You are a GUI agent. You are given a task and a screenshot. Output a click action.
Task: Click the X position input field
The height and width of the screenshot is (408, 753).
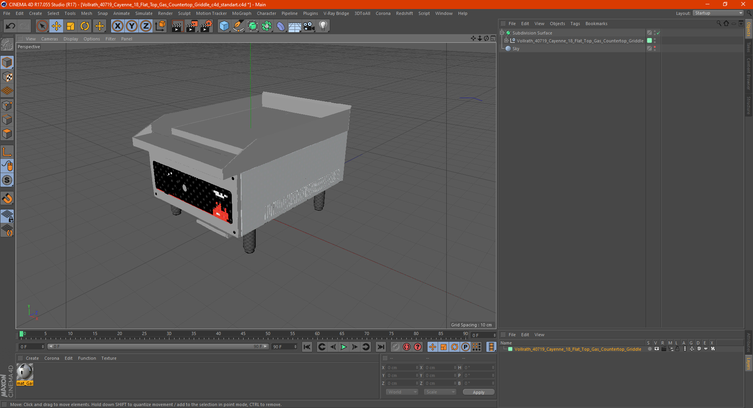click(402, 368)
